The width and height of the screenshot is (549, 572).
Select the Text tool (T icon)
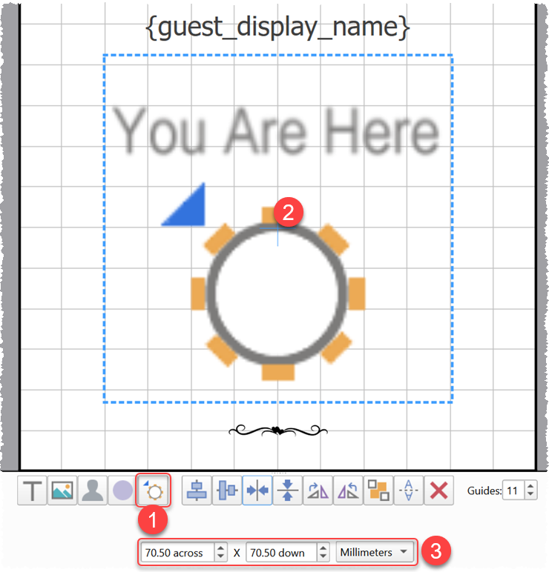coord(32,490)
